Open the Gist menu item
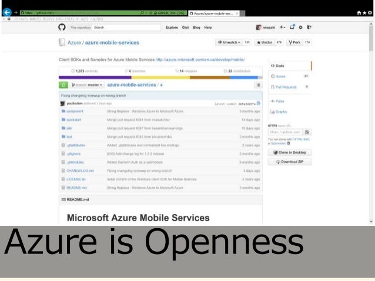Screen dimensions: 375x281 point(185,28)
